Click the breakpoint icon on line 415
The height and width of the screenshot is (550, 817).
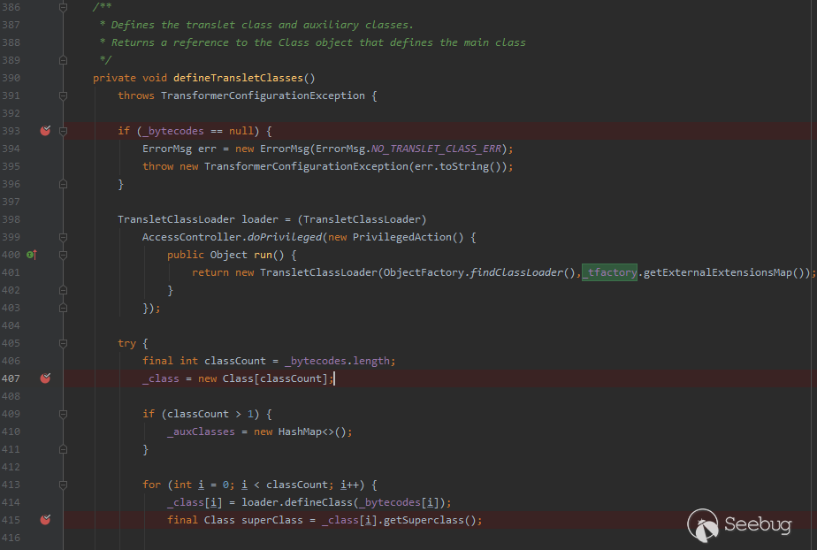45,519
